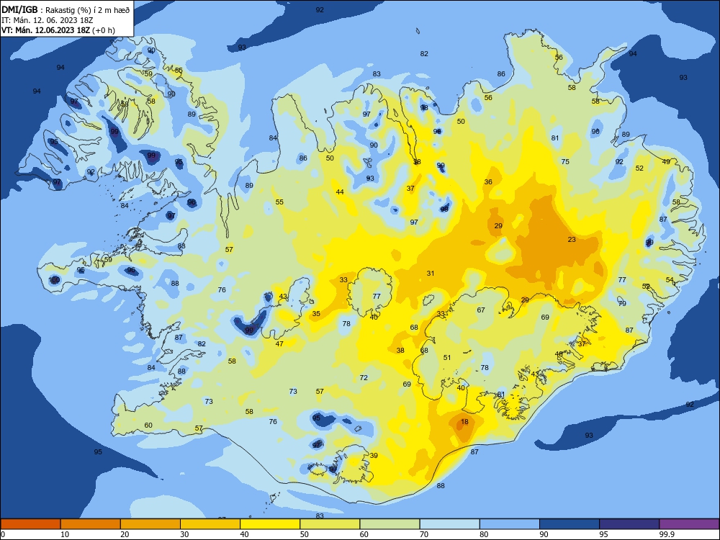Image resolution: width=720 pixels, height=540 pixels.
Task: Click the 80–90 medium blue legend swatch
Action: [x=510, y=524]
